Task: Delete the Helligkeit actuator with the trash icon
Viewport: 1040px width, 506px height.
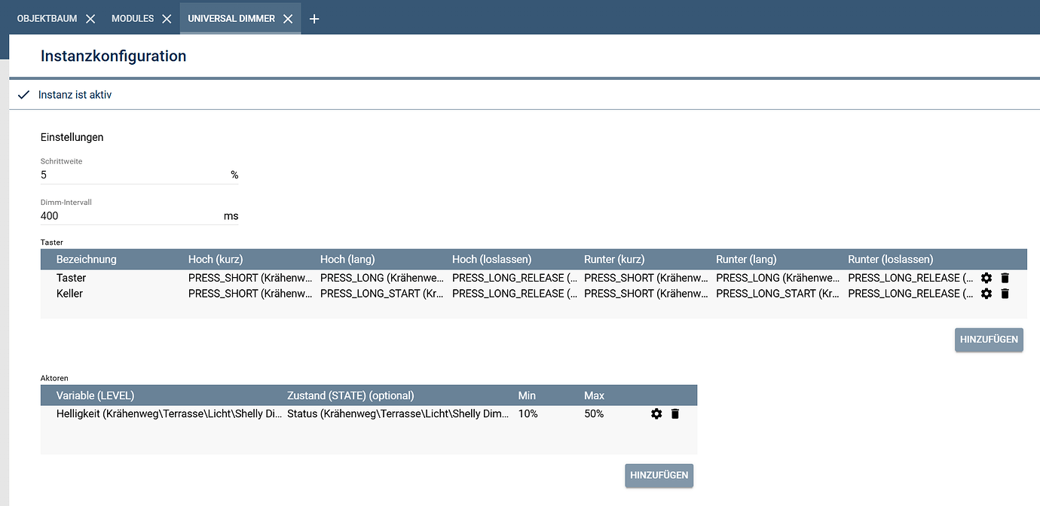Action: (x=674, y=413)
